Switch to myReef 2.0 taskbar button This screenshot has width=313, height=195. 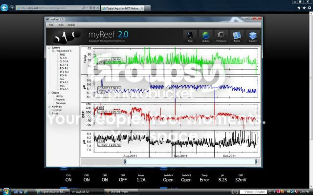pyautogui.click(x=87, y=192)
